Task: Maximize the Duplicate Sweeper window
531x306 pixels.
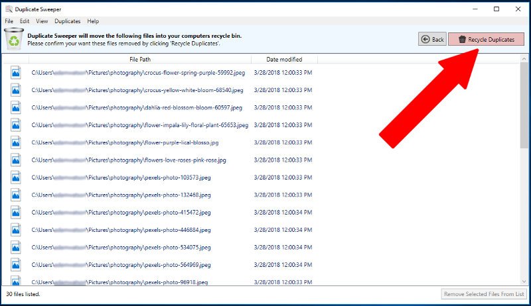Action: (x=496, y=9)
